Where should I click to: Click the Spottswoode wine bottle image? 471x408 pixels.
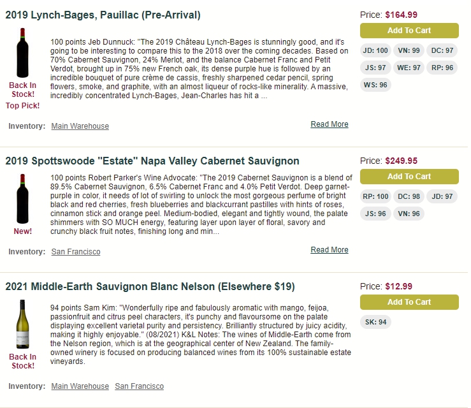coord(22,199)
